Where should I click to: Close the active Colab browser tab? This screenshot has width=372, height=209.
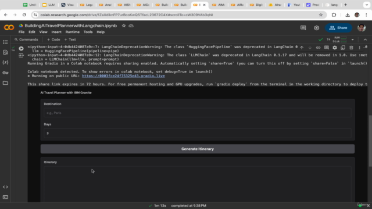(204, 5)
